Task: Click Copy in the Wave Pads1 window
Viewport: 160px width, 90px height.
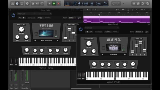Action: (40, 18)
